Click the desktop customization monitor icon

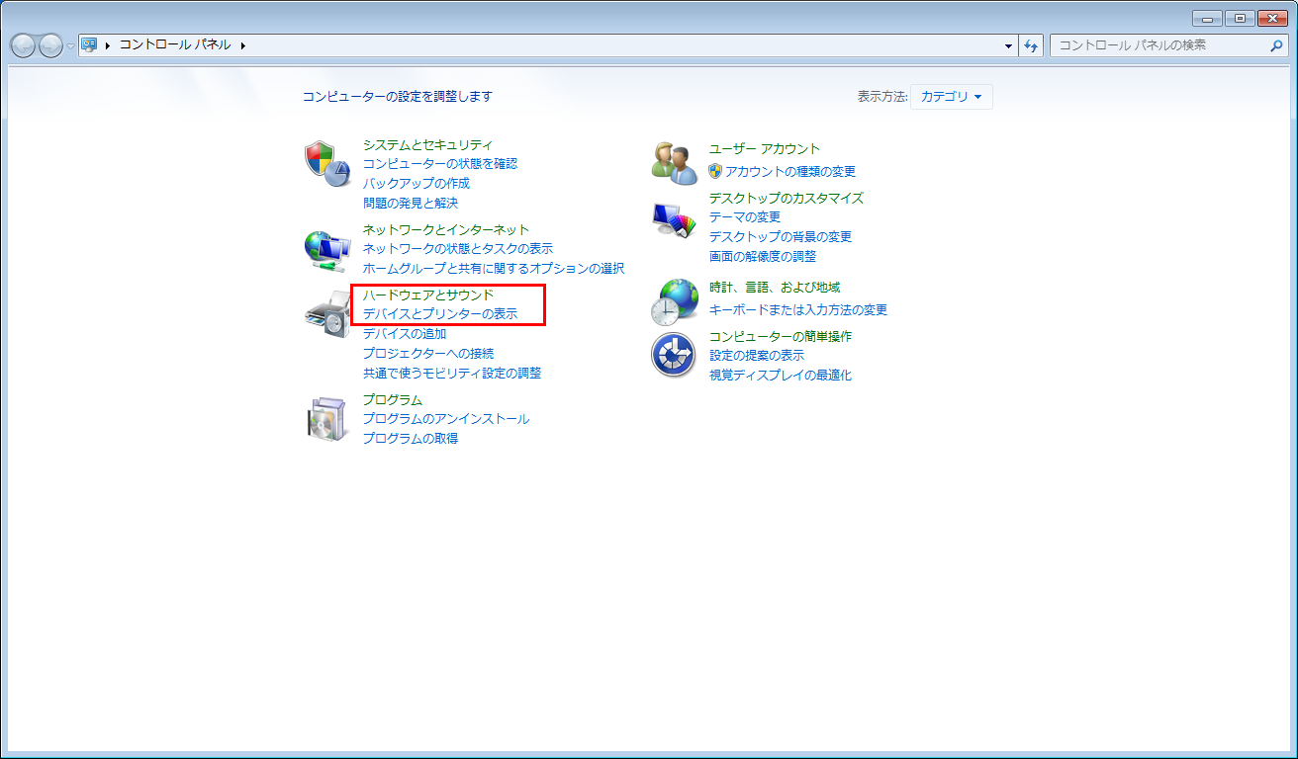(x=675, y=219)
